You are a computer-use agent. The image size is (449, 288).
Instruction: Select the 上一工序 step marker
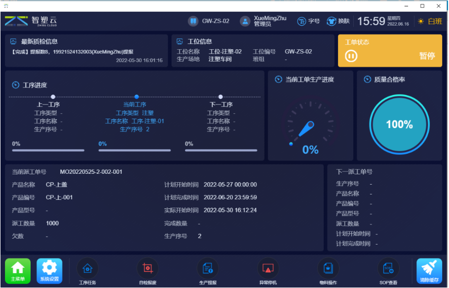click(x=53, y=97)
